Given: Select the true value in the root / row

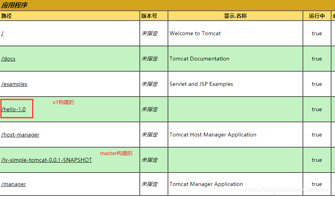Looking at the screenshot, I should coord(317,34).
